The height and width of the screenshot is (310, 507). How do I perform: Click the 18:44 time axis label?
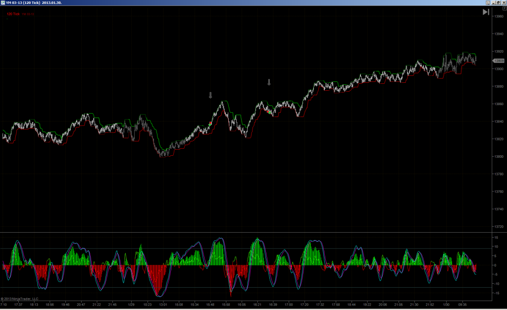pyautogui.click(x=352, y=305)
